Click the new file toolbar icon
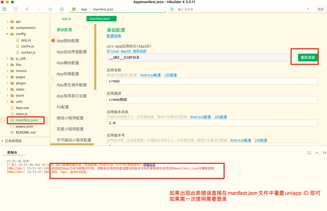This screenshot has width=327, height=211. coord(4,9)
